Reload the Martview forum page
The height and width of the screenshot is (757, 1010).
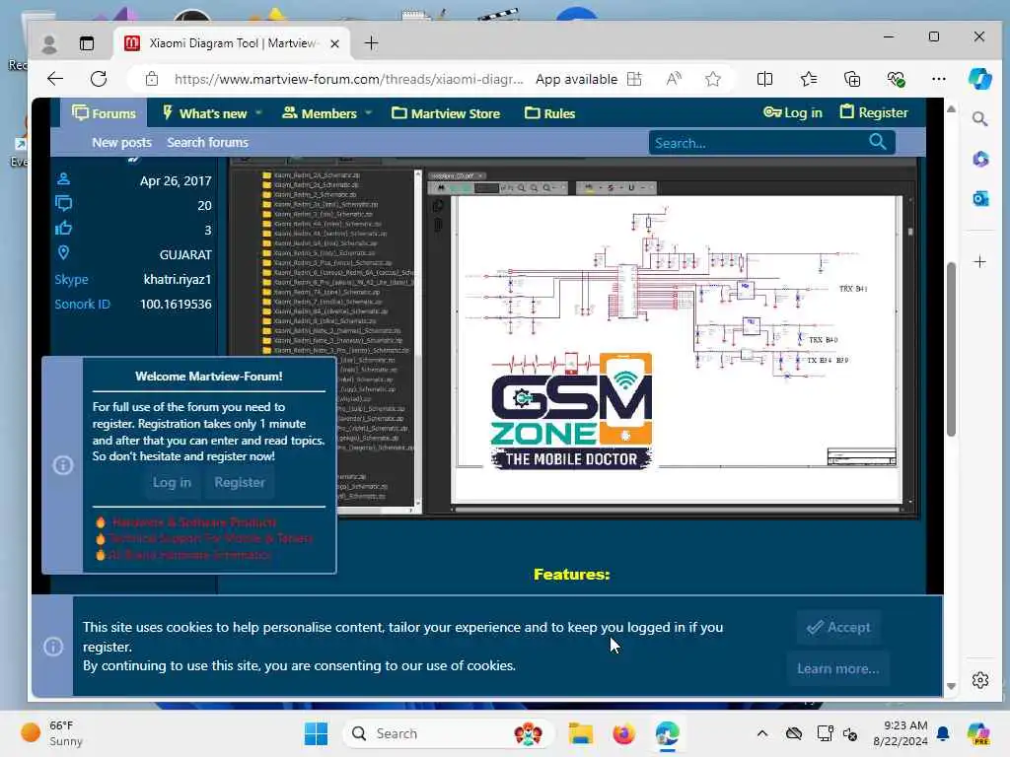coord(99,79)
